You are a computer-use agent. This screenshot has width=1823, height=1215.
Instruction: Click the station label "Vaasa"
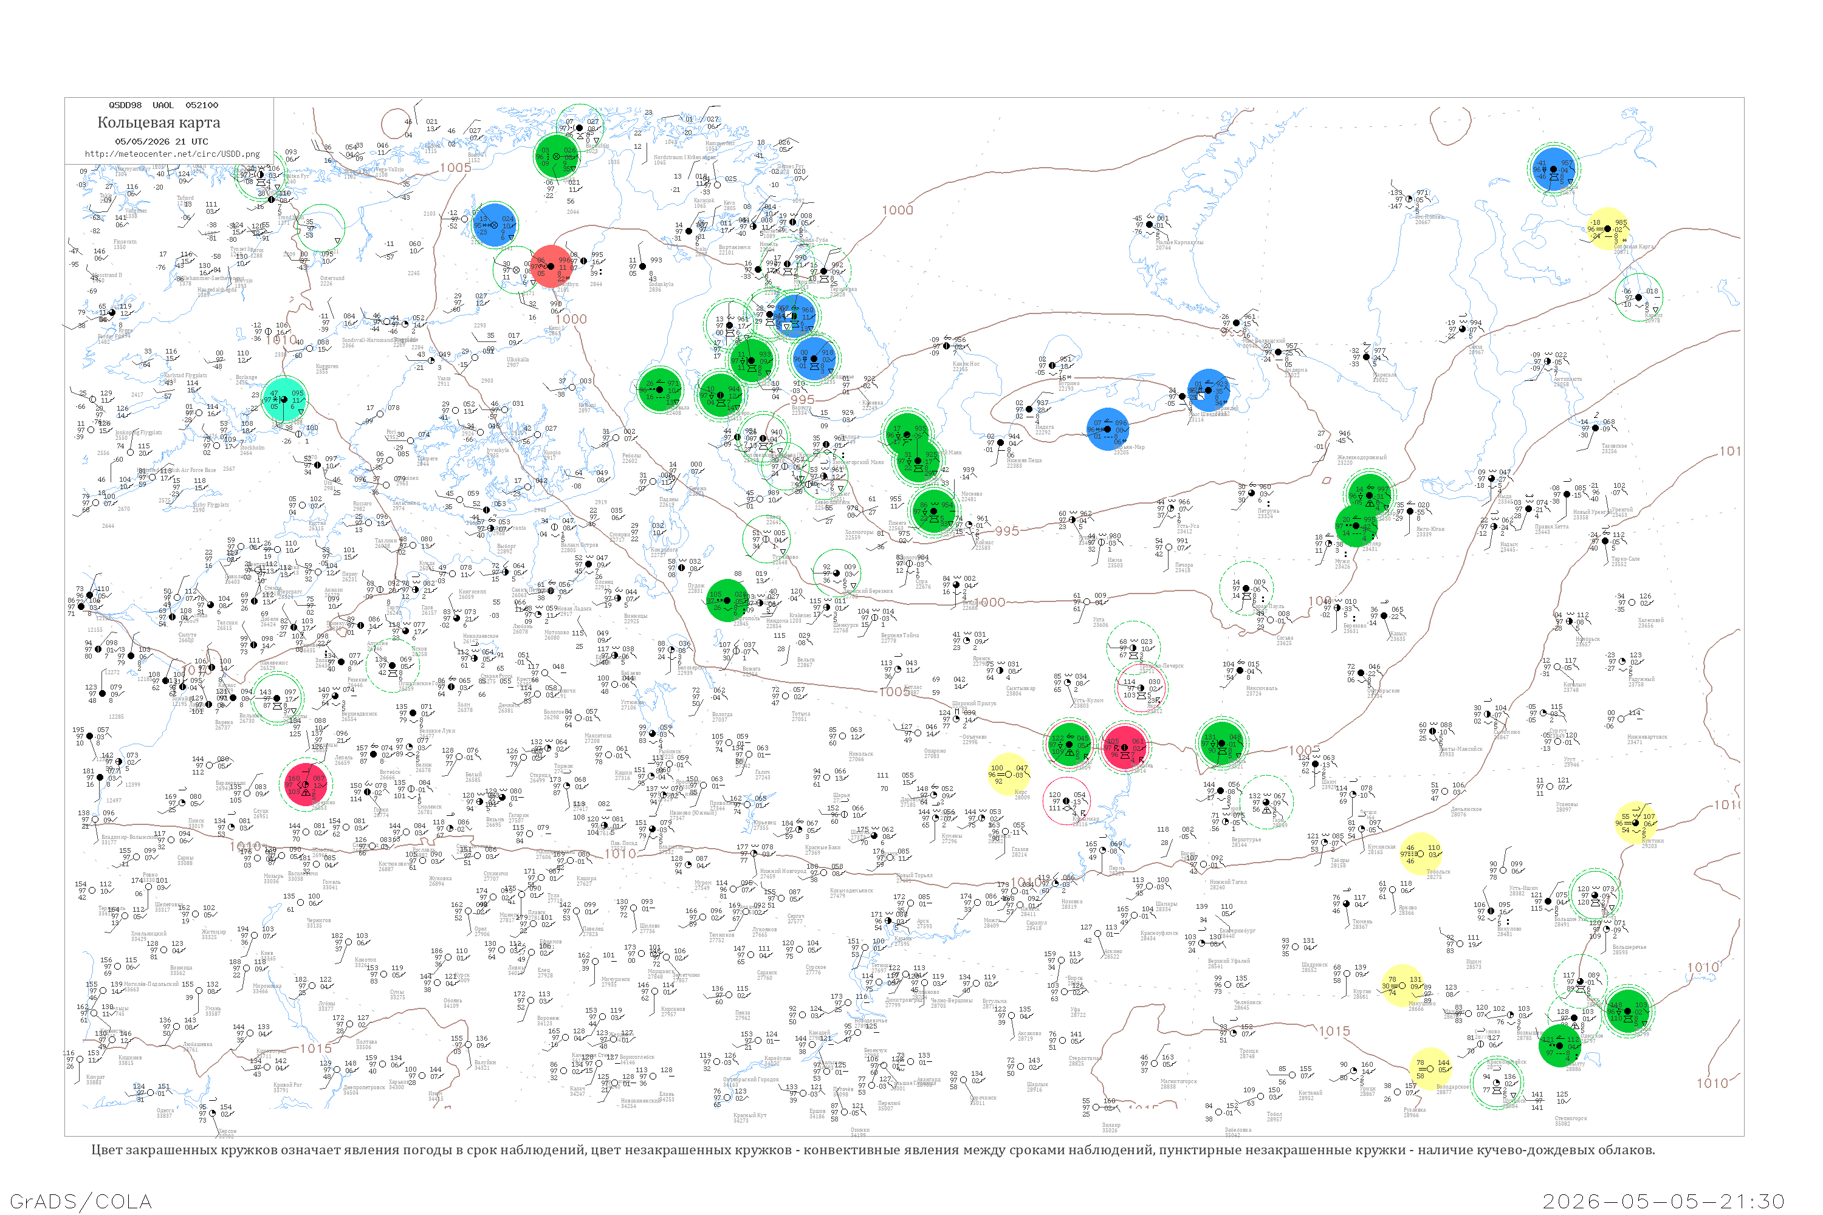coord(444,380)
